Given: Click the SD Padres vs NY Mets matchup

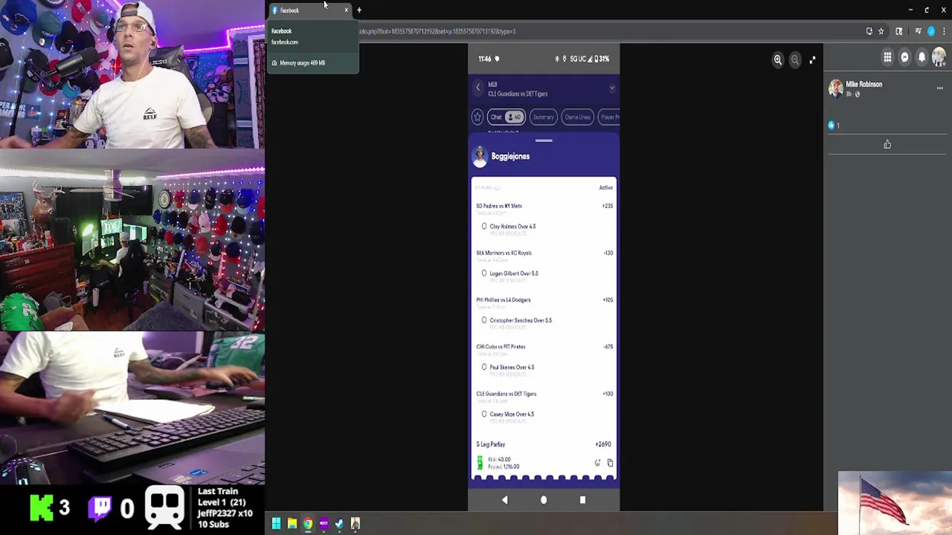Looking at the screenshot, I should [x=499, y=206].
